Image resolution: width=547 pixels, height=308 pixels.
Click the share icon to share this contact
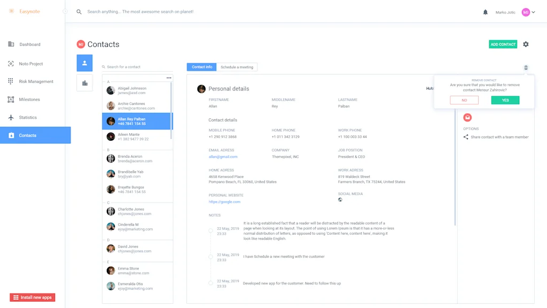pyautogui.click(x=466, y=137)
